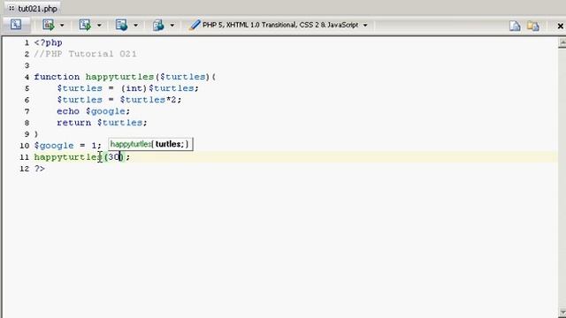
Task: Click '$google' variable on line 10
Action: tap(54, 146)
